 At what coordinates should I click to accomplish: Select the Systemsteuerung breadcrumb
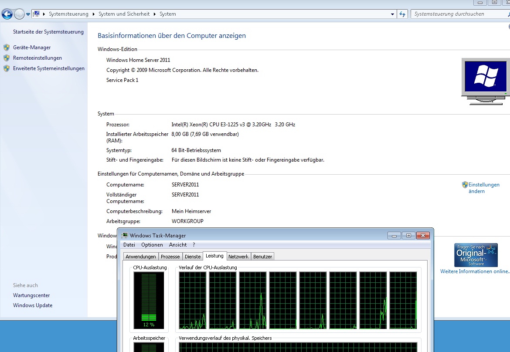[68, 14]
